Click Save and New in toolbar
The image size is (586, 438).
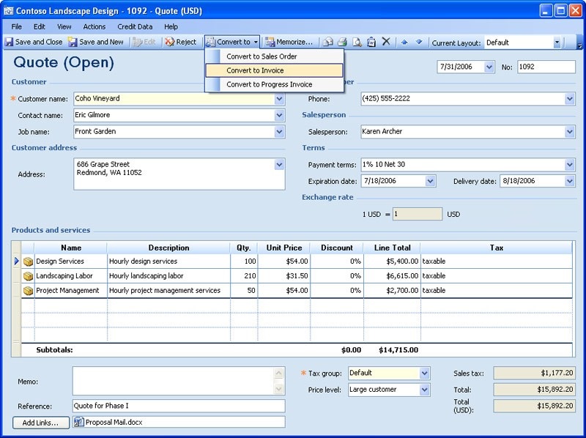tap(96, 42)
